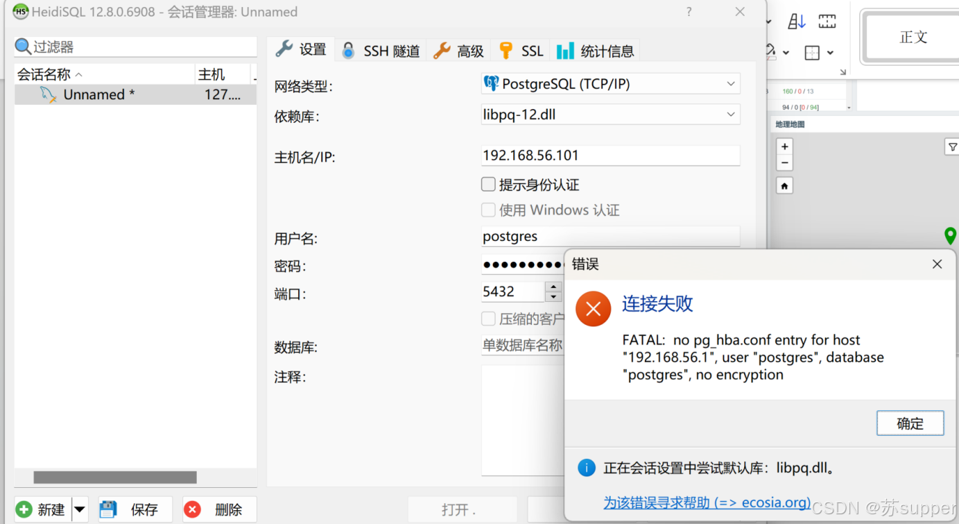
Task: Click the table borders icon in background toolbar
Action: (x=812, y=53)
